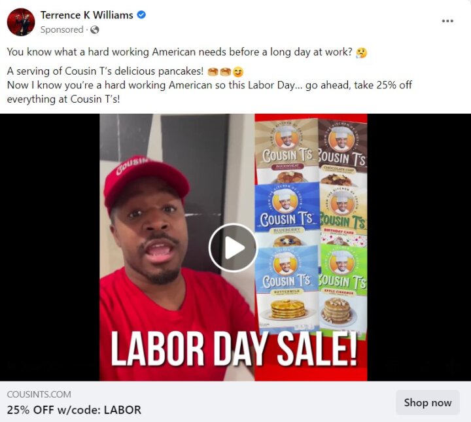Viewport: 471px width, 422px height.
Task: Click the globe public audience icon
Action: click(x=95, y=29)
